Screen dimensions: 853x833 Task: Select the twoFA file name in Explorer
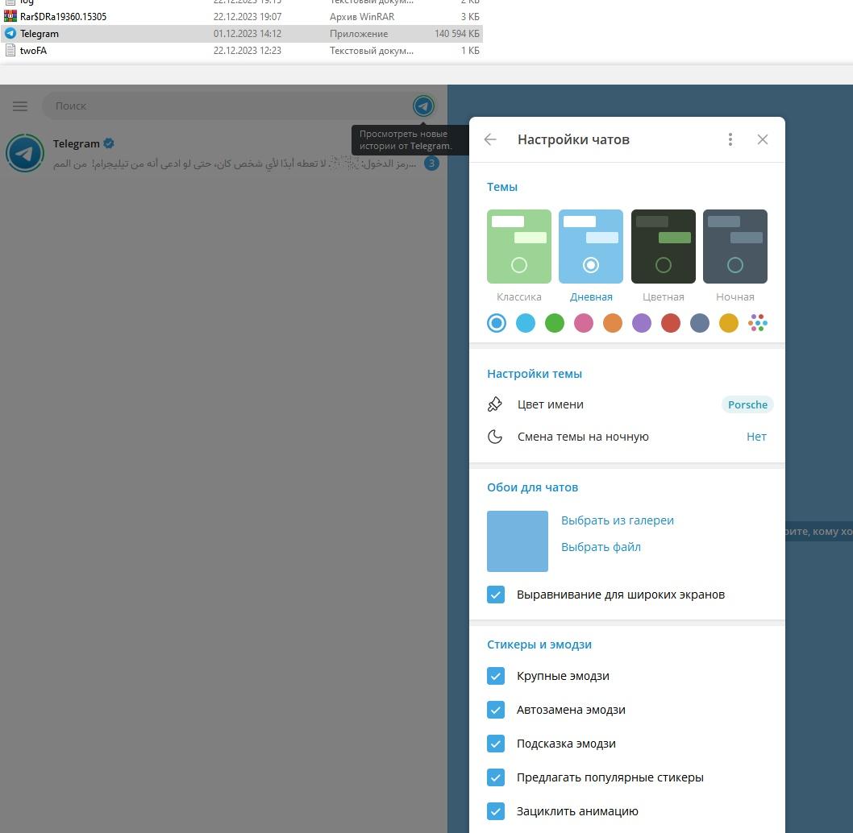click(33, 51)
